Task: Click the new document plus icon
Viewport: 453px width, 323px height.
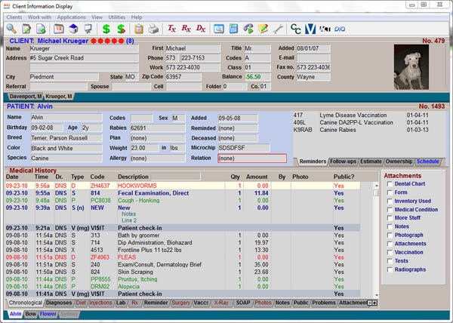Action: coord(41,29)
